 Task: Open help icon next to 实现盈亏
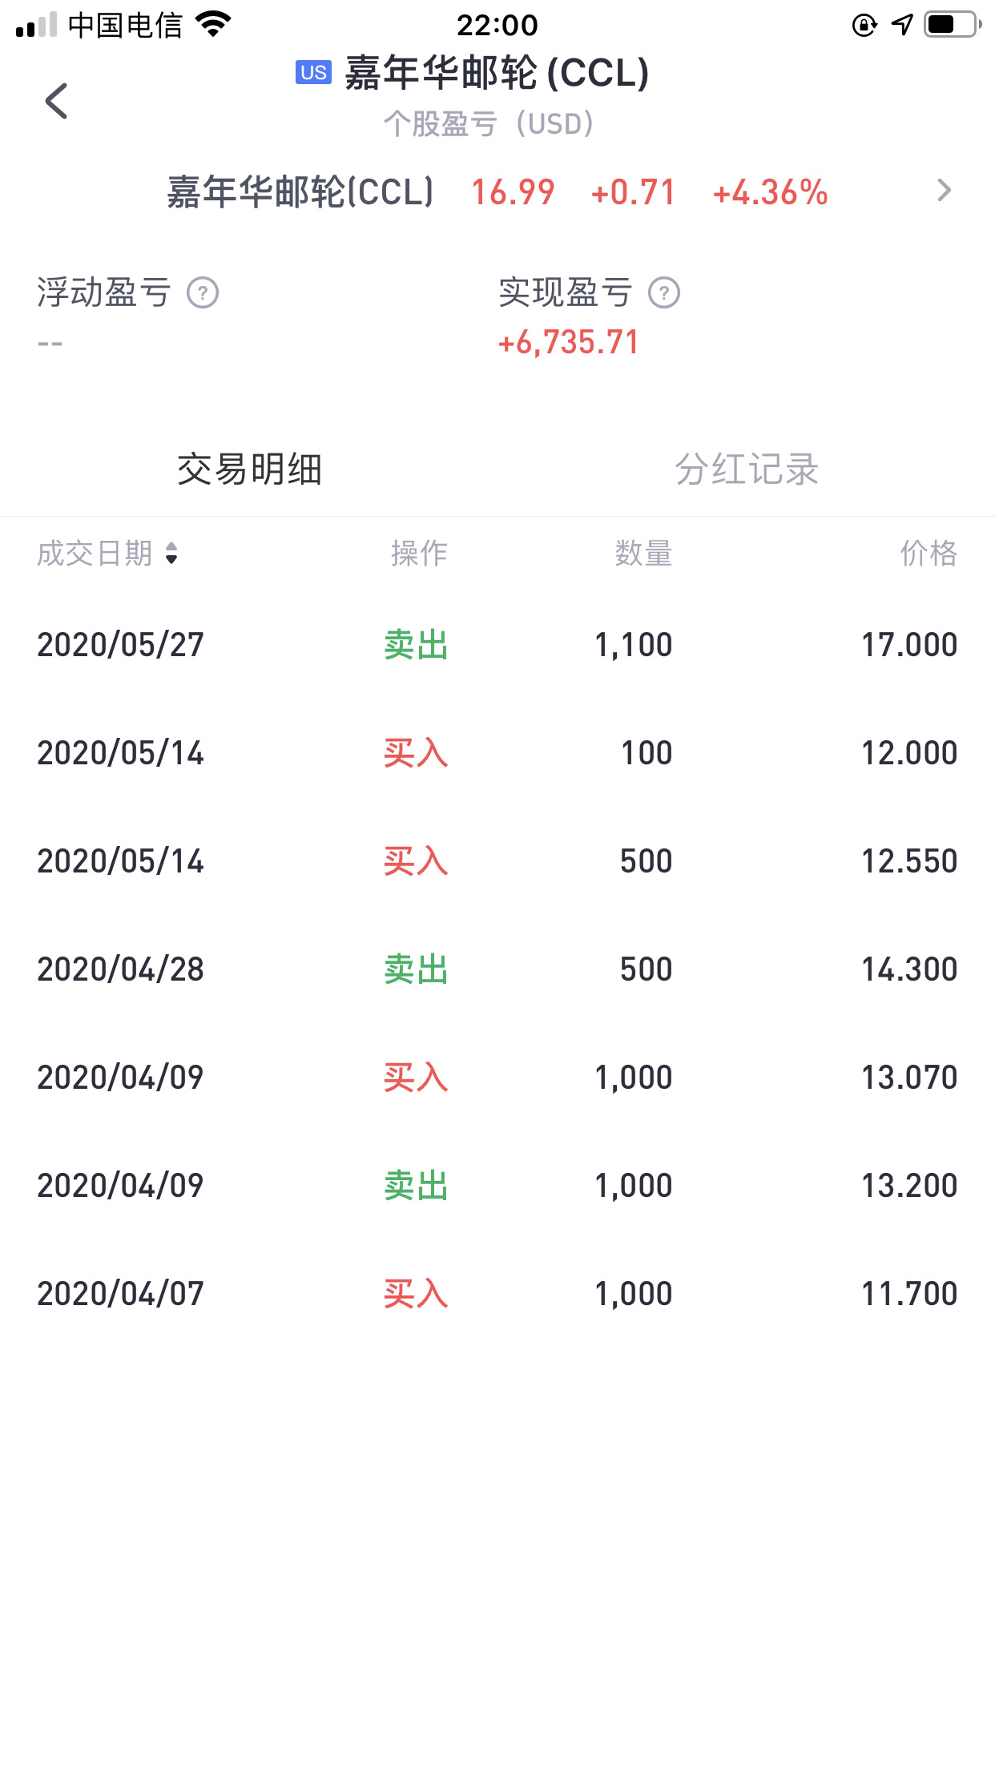click(664, 292)
